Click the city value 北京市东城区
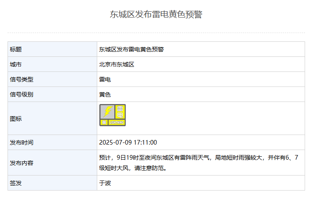Image resolution: width=321 pixels, height=201 pixels. tap(116, 64)
